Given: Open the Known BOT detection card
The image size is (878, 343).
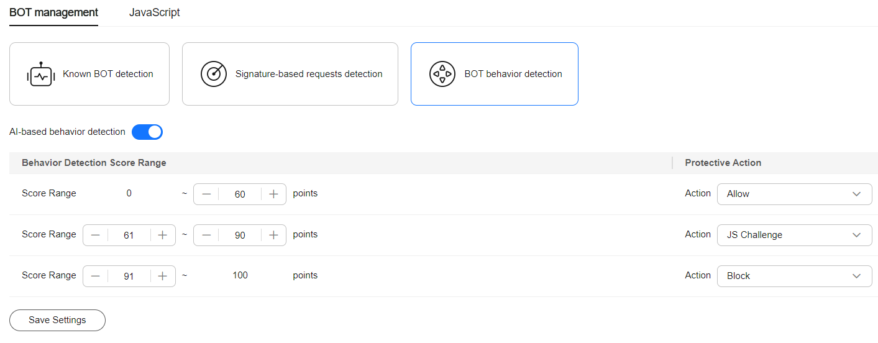Looking at the screenshot, I should pos(89,74).
